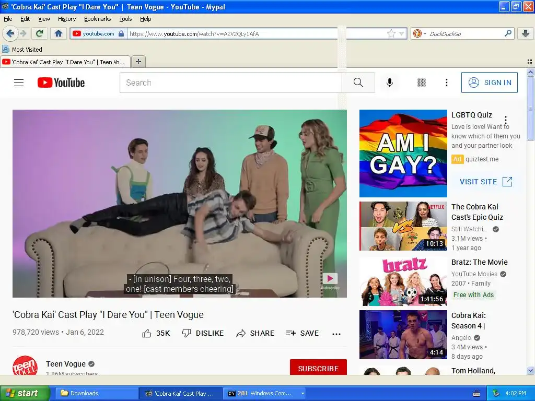535x401 pixels.
Task: Open the Tools menu
Action: click(x=125, y=19)
